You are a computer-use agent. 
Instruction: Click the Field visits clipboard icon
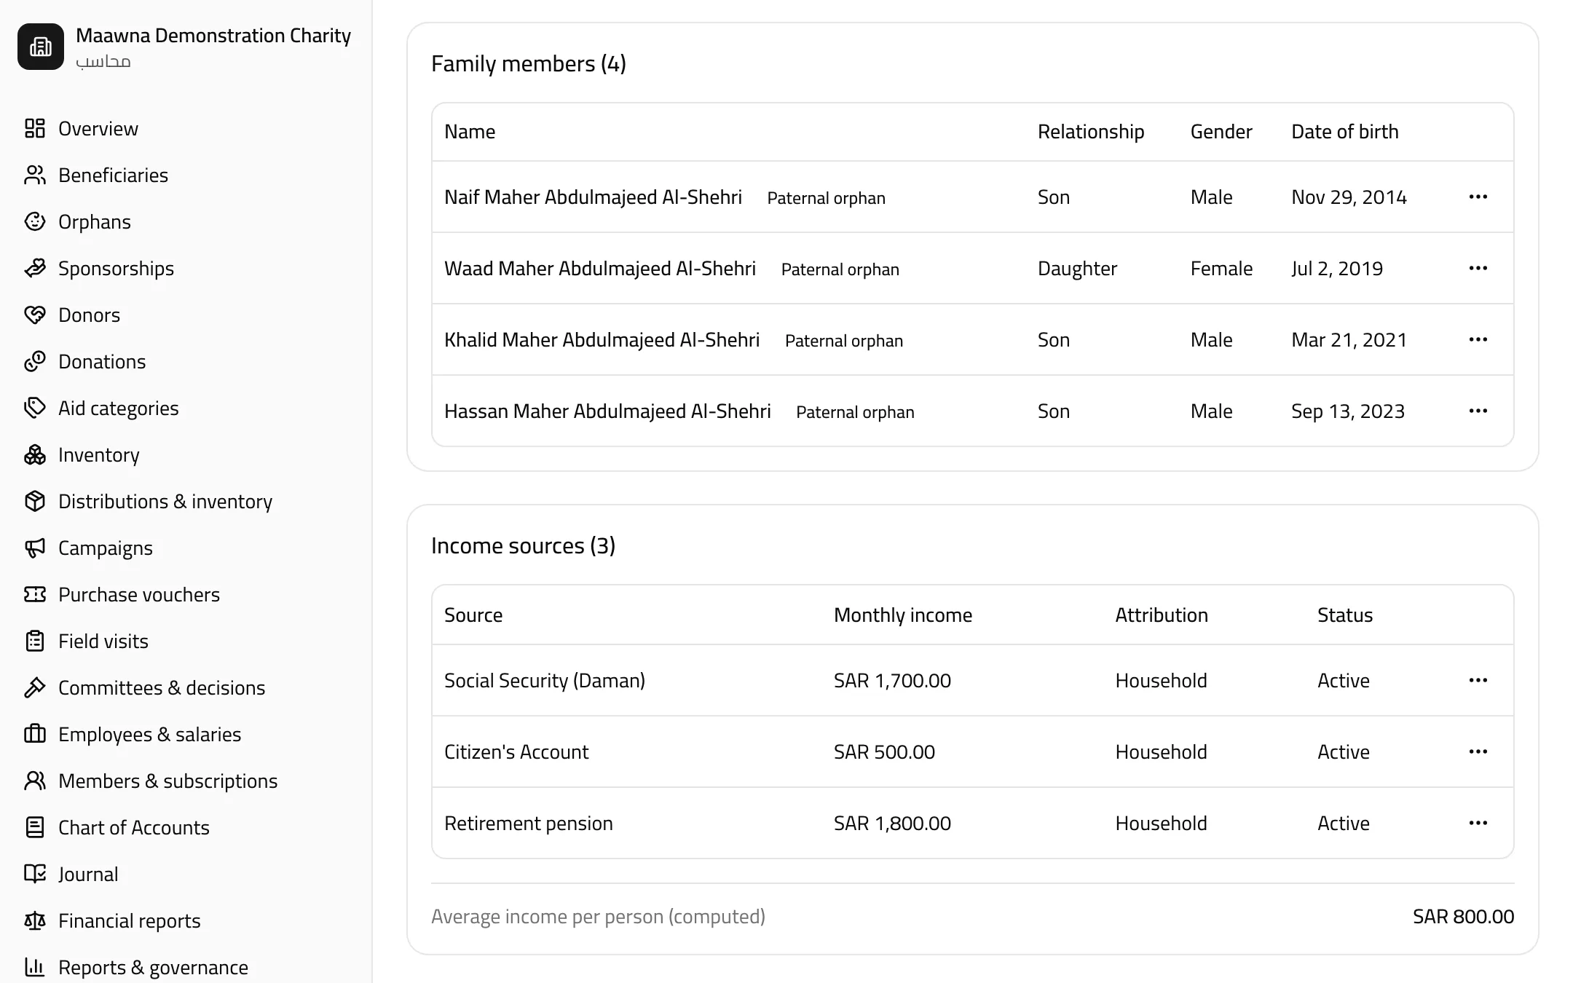point(35,641)
